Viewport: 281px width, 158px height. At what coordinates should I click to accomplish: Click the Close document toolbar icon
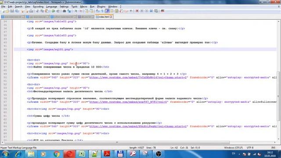coord(22,11)
